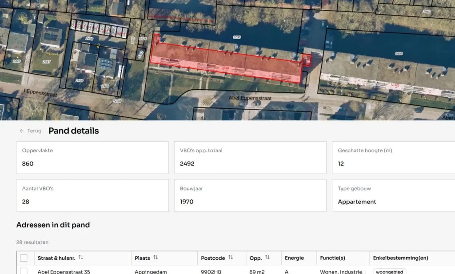
Task: Click the Bouwjaar 1970 info card
Action: coord(250,195)
